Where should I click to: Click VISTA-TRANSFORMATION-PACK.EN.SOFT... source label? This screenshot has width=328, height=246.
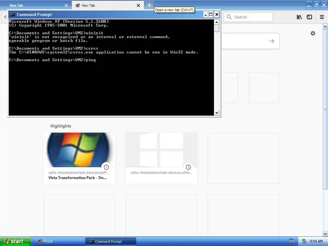(79, 173)
